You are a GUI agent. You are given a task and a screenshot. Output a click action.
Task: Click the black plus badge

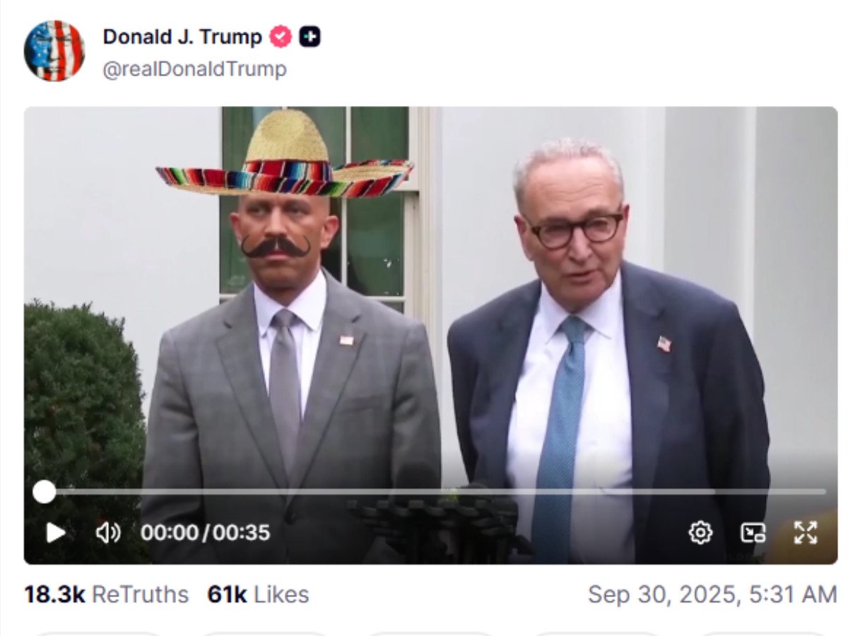pyautogui.click(x=310, y=37)
